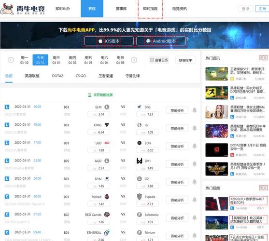Open 赛前分析 for ELM vs SPG

tap(177, 110)
